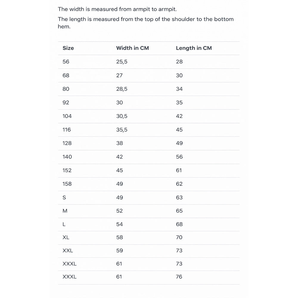
Task: Click the "Width in CM" column header
Action: (x=132, y=48)
